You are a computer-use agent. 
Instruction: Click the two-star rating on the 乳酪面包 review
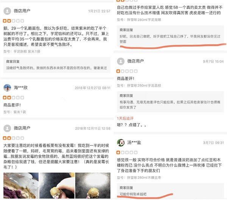(14, 21)
